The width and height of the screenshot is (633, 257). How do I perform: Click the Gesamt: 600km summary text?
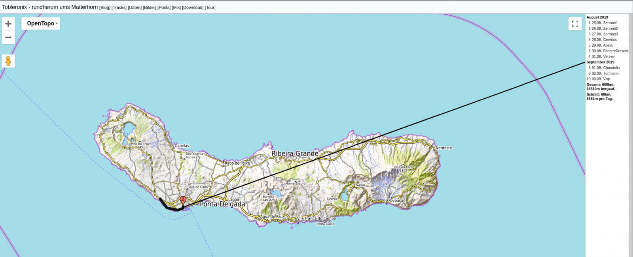tap(601, 87)
